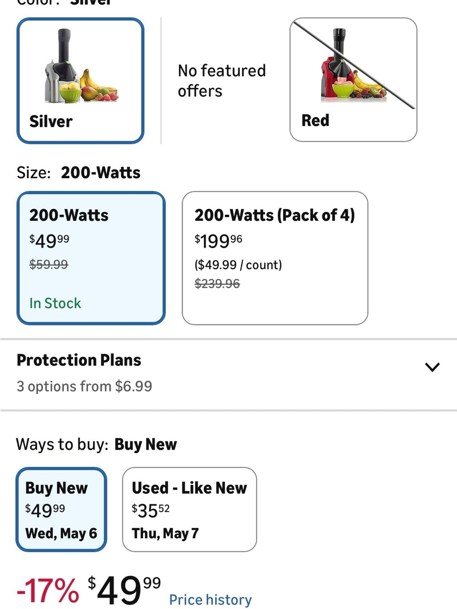Tap the -17% discount badge

48,591
